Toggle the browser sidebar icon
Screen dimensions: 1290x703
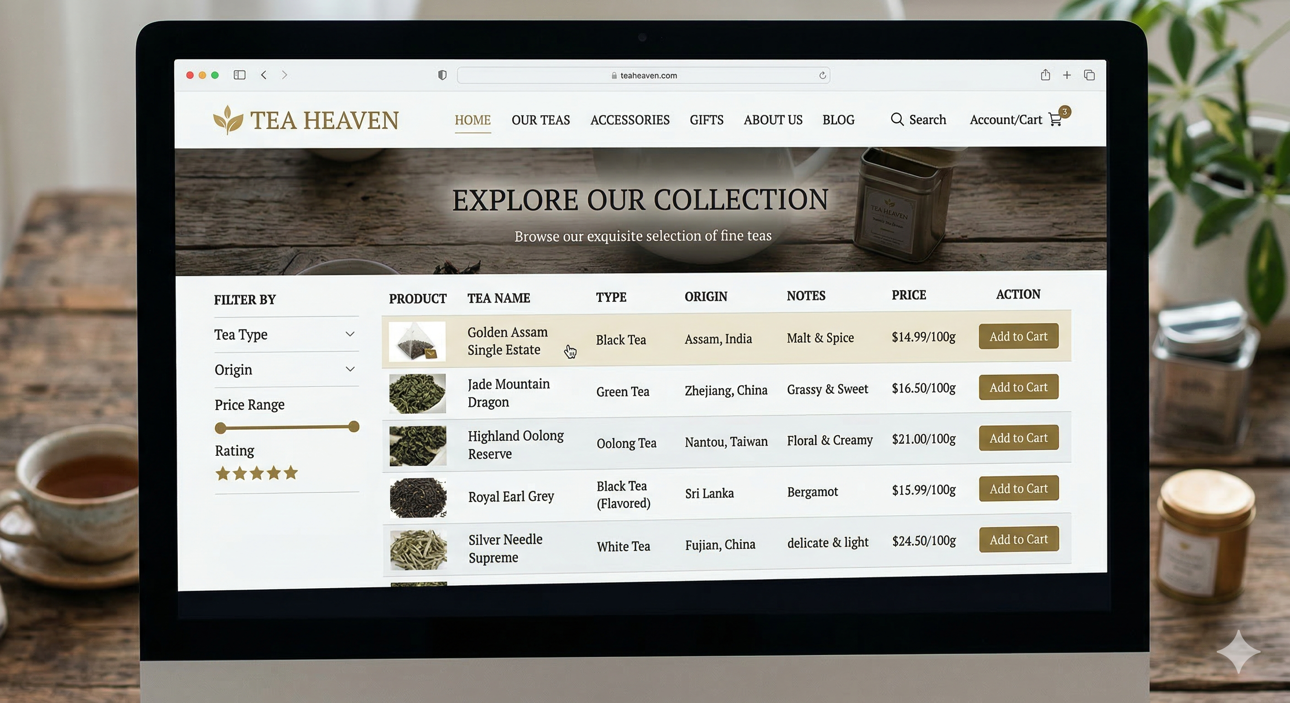click(240, 75)
